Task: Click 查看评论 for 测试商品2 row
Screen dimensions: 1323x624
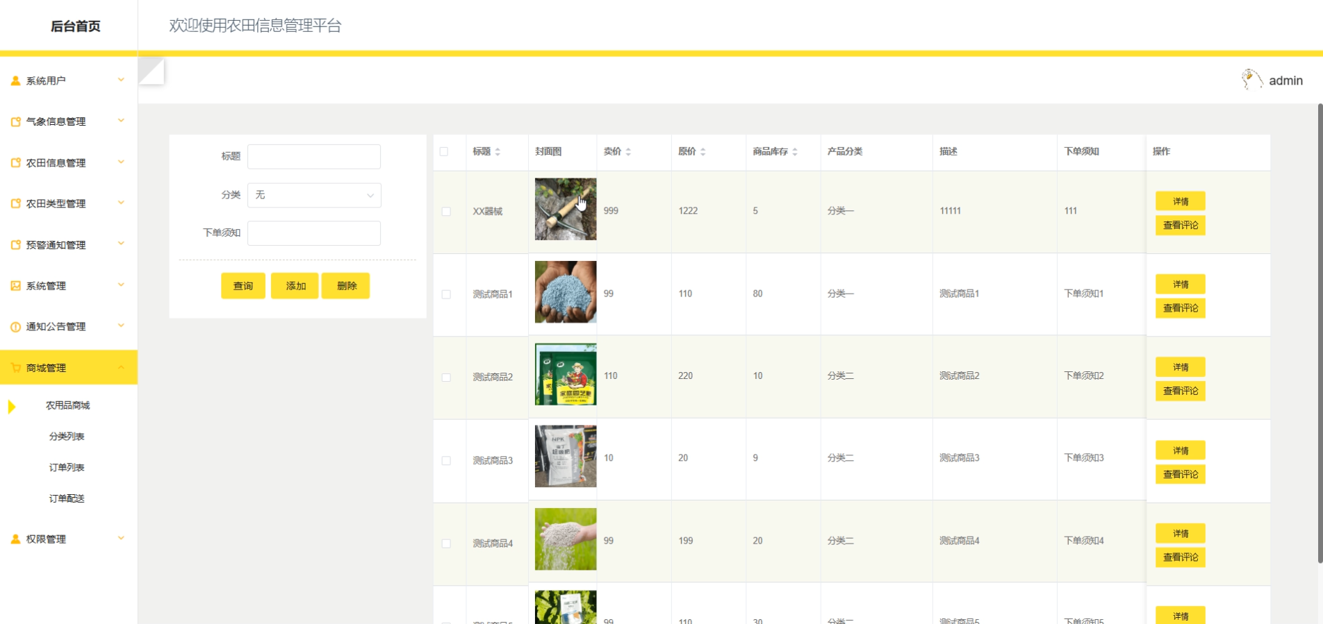Action: click(x=1181, y=391)
